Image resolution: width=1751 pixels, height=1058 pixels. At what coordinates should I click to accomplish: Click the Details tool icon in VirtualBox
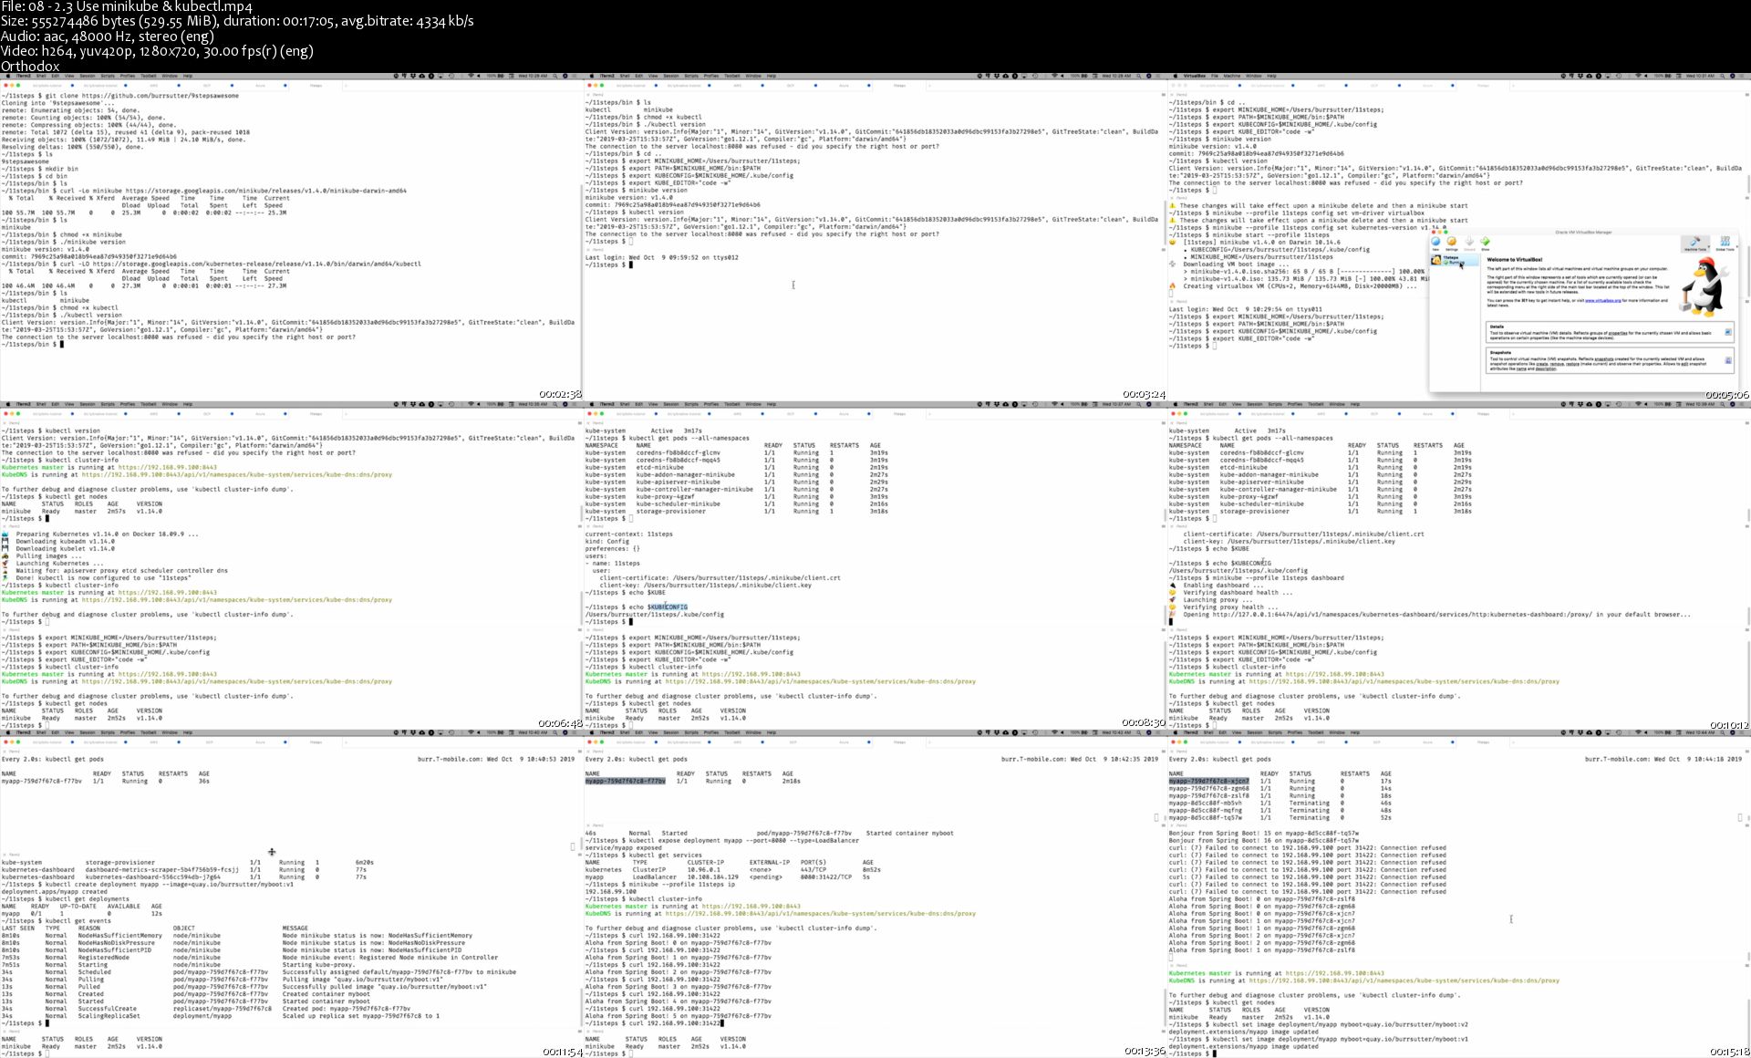pos(1727,332)
